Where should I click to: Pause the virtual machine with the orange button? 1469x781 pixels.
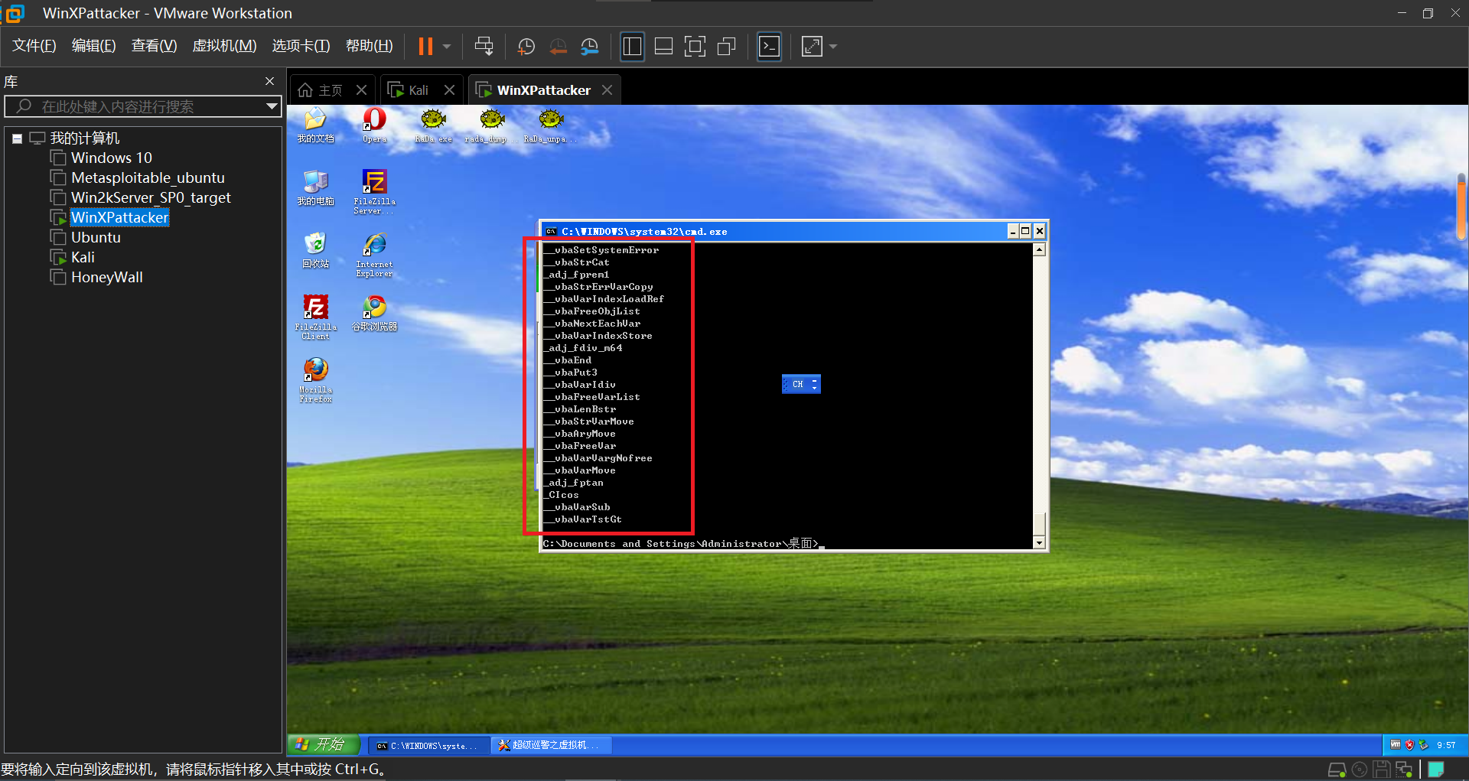click(425, 47)
